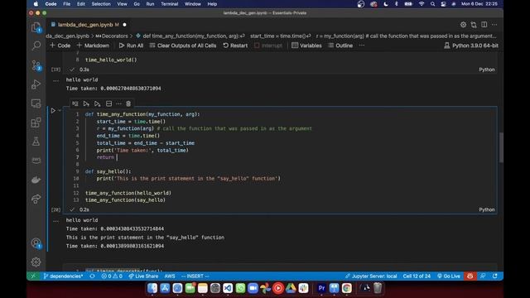Screen dimensions: 530x298
Task: Execute cell and above from cell toolbar
Action: pyautogui.click(x=86, y=103)
